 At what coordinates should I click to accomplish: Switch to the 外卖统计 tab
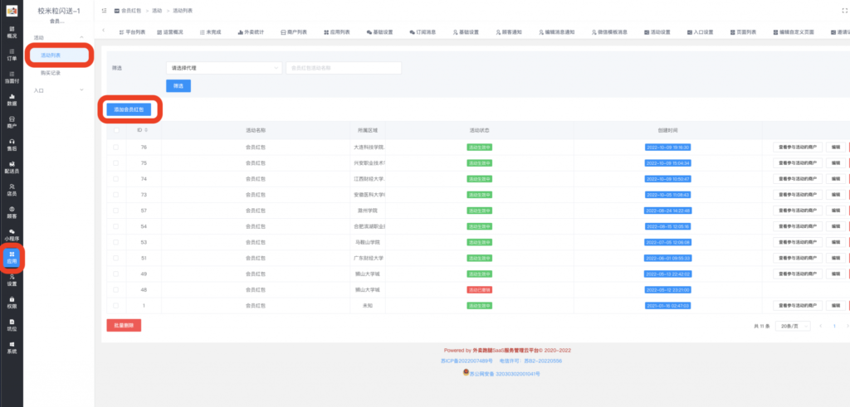[x=252, y=31]
